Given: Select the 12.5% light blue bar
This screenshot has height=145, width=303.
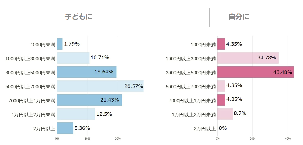Looking at the screenshot, I should tap(76, 114).
